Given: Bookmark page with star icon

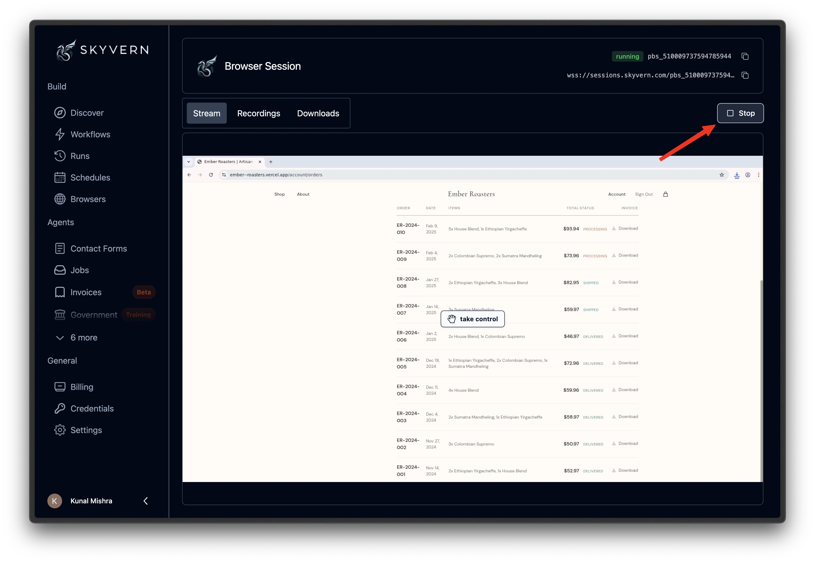Looking at the screenshot, I should pyautogui.click(x=722, y=175).
